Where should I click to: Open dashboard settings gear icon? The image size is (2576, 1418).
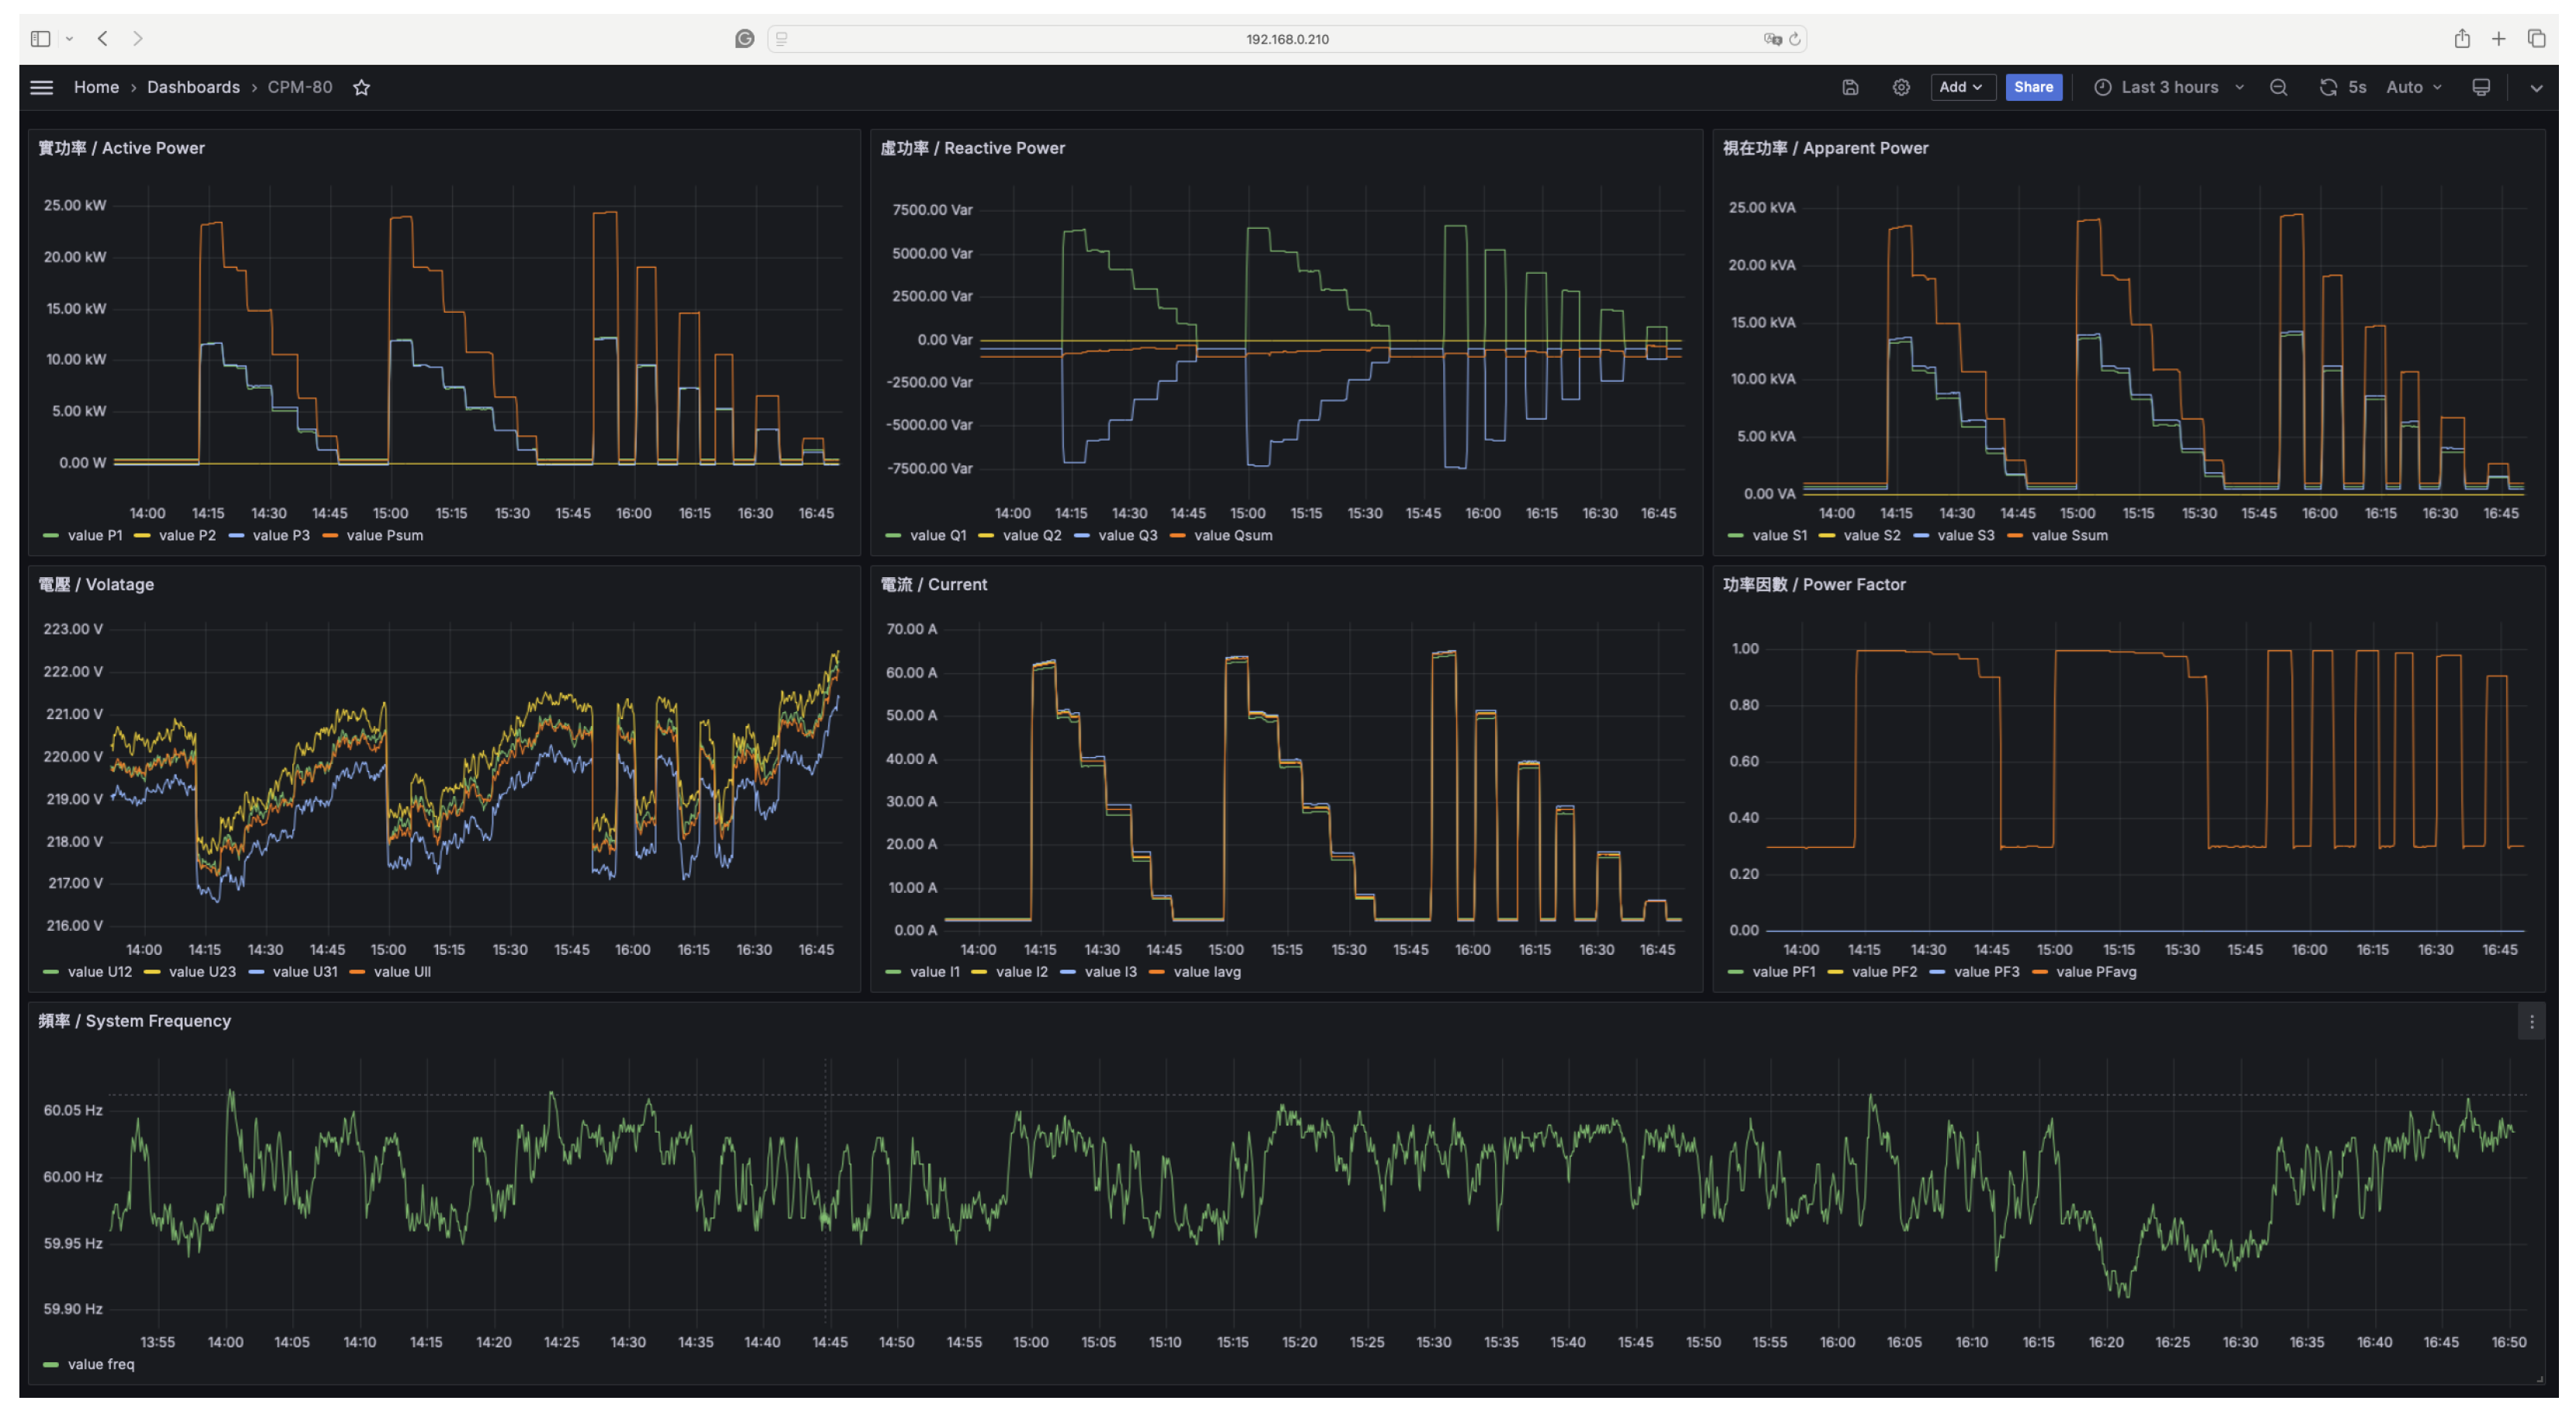tap(1901, 87)
